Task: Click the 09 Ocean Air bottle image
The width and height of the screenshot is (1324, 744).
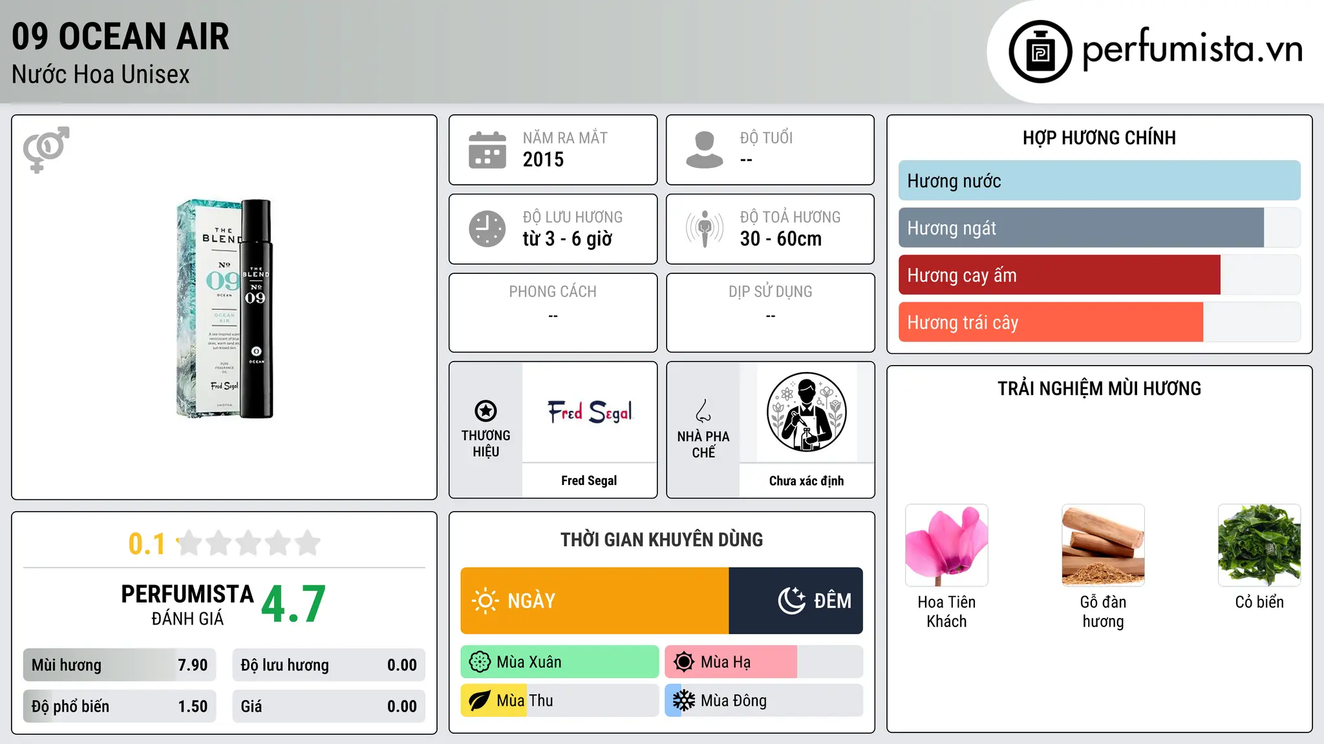Action: pos(224,308)
